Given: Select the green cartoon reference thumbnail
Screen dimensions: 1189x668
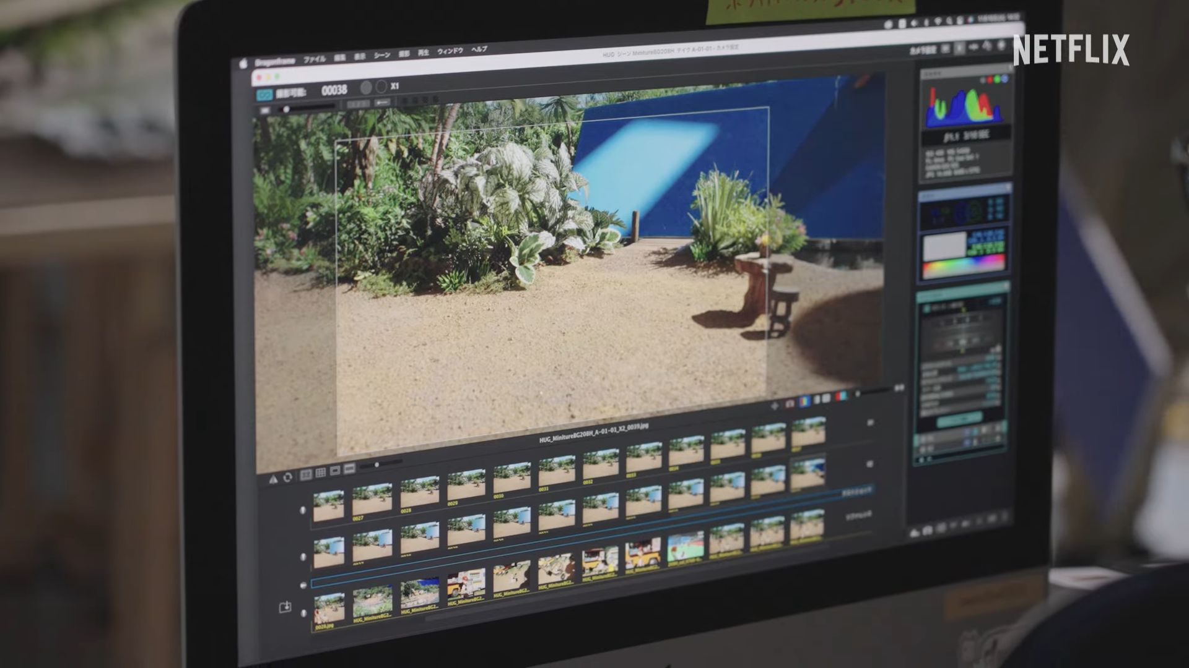Looking at the screenshot, I should (x=686, y=549).
